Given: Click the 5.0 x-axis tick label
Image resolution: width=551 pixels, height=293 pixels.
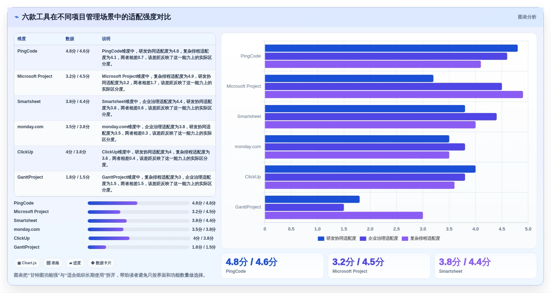Looking at the screenshot, I should tap(528, 229).
